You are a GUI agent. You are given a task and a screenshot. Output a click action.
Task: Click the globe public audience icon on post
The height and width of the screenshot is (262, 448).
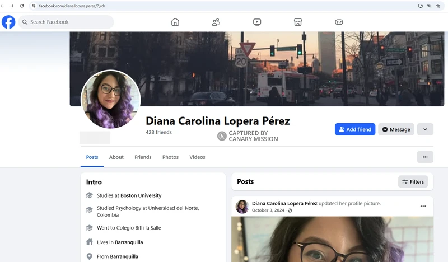click(290, 210)
